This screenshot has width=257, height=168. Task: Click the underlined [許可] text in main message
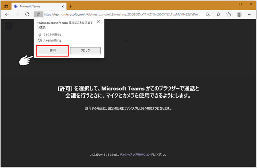coord(65,89)
